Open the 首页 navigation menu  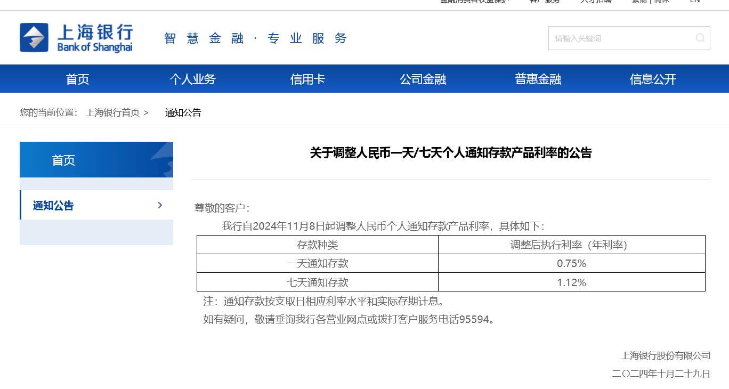point(78,79)
